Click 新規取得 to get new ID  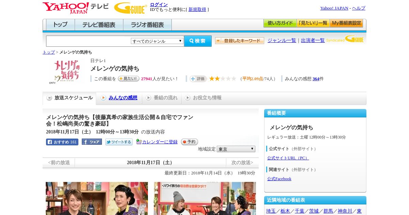point(197,10)
